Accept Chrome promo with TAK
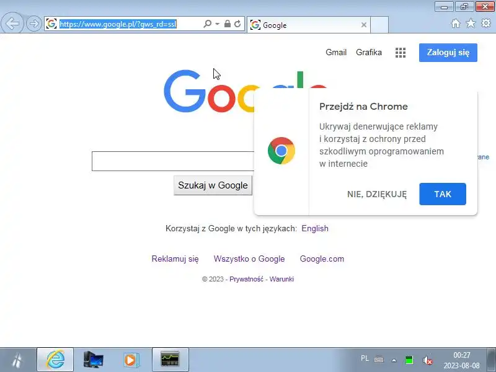Viewport: 496px width, 372px height. (443, 194)
